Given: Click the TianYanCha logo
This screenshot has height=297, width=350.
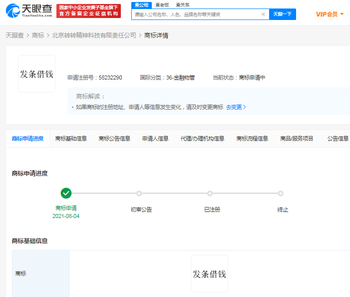Looking at the screenshot, I should [29, 10].
